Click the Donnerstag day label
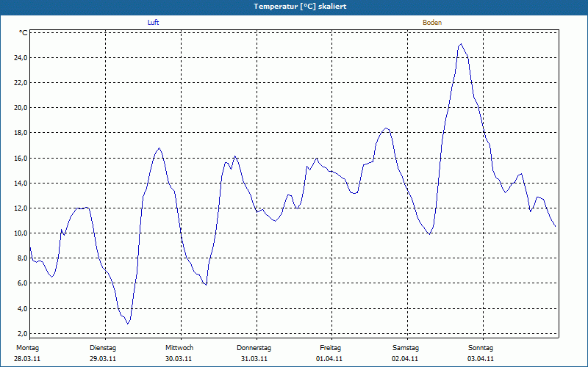The width and height of the screenshot is (588, 367). click(x=254, y=348)
